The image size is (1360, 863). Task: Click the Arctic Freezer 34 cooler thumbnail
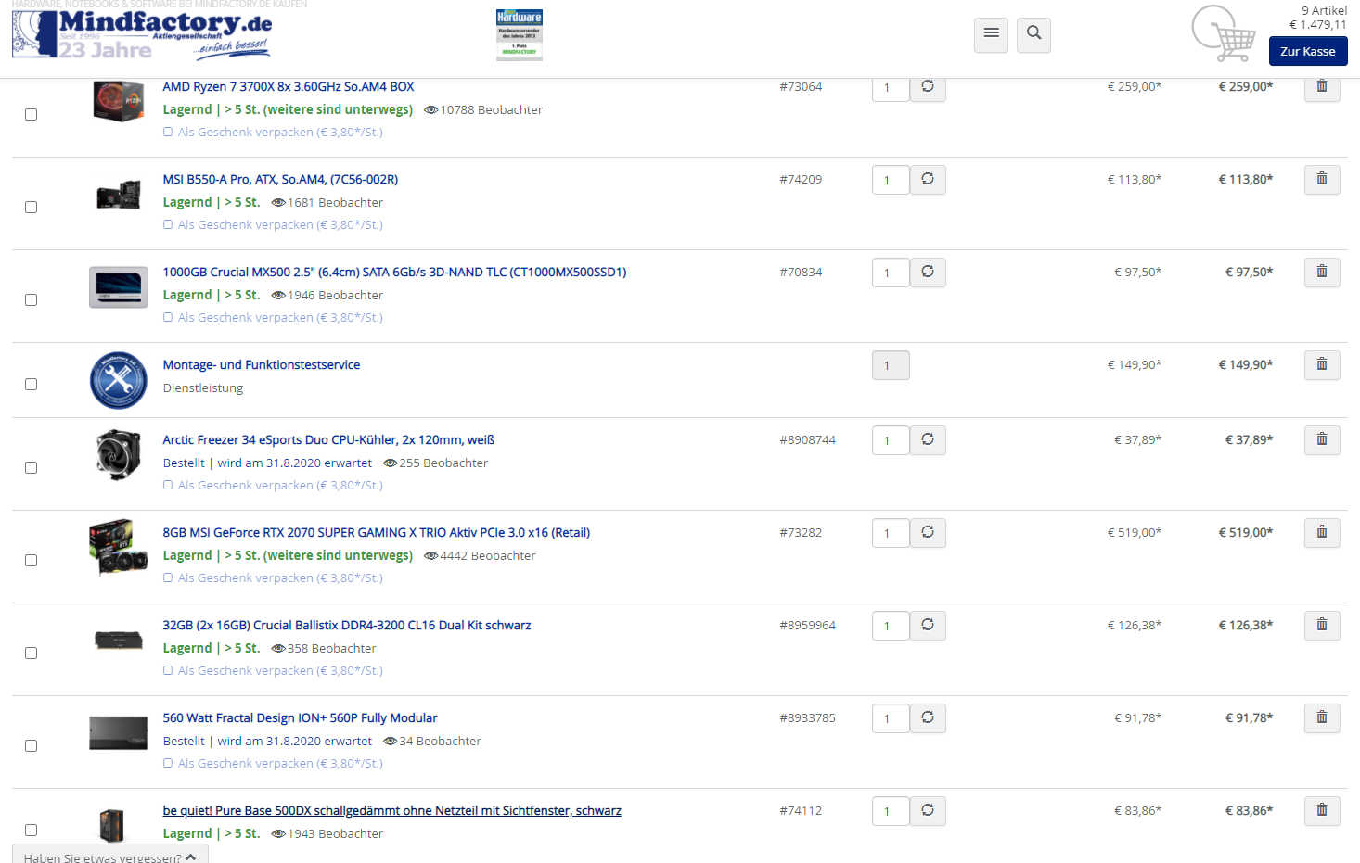(x=119, y=454)
